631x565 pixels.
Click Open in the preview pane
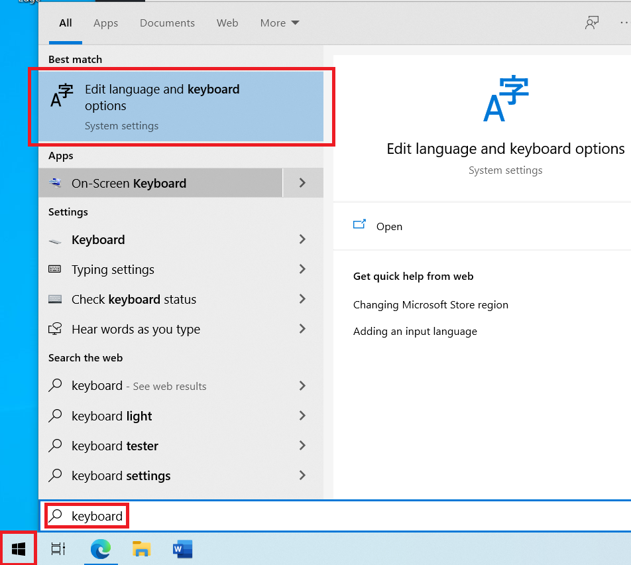pos(388,226)
